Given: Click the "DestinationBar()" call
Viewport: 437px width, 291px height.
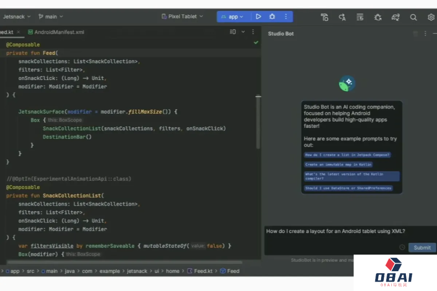Looking at the screenshot, I should coord(67,137).
